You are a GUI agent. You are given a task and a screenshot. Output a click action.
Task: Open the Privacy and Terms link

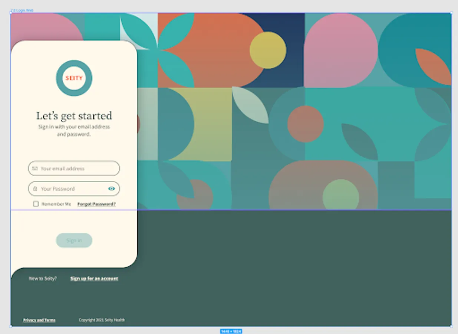pyautogui.click(x=39, y=320)
